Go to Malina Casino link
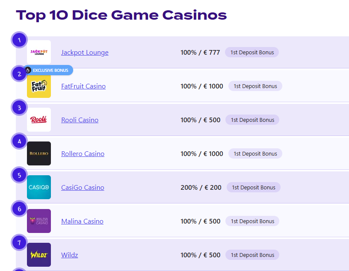The height and width of the screenshot is (271, 349). click(x=83, y=221)
